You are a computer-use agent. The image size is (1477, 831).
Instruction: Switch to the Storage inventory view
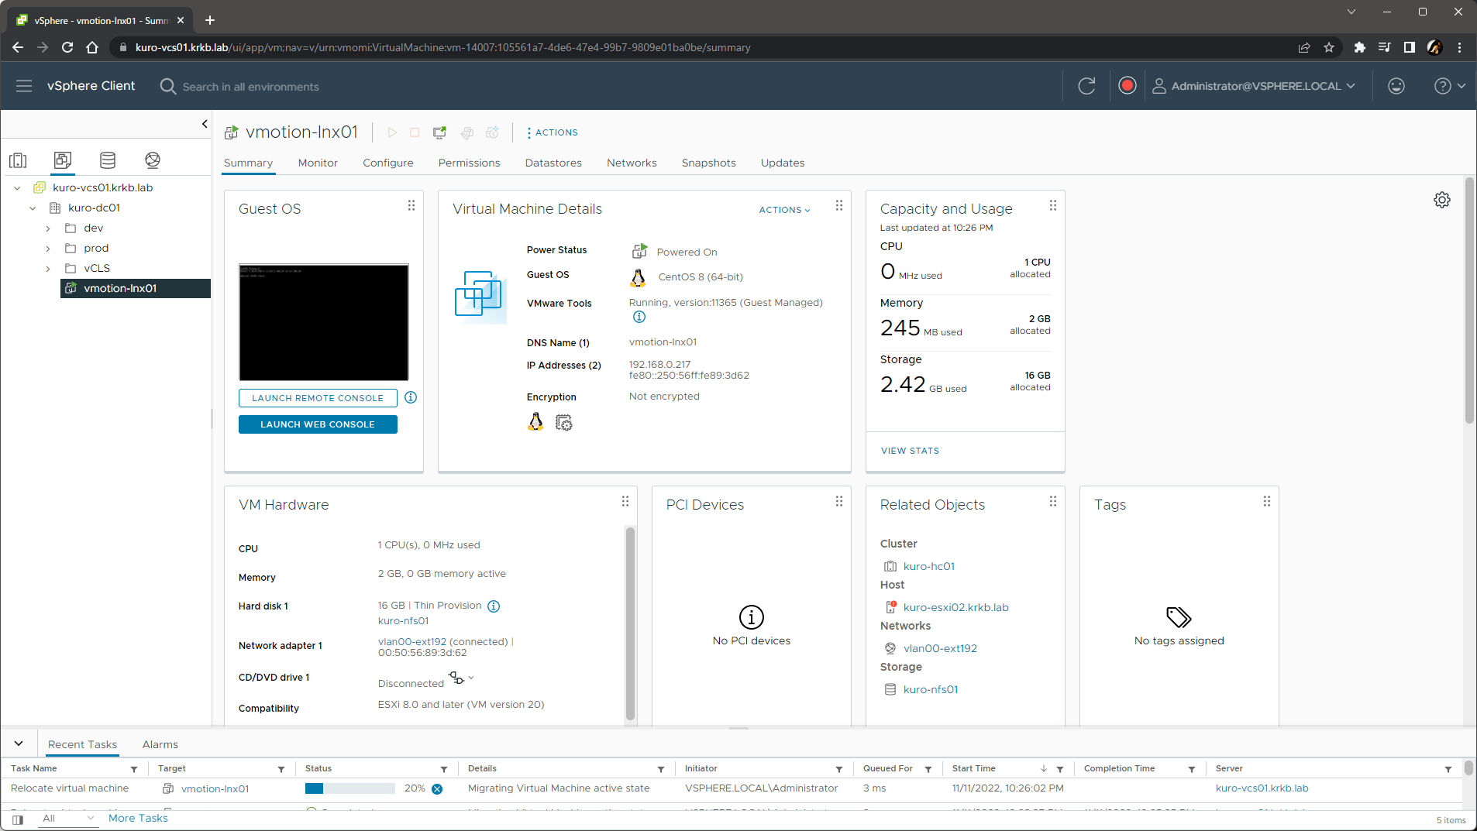point(107,160)
